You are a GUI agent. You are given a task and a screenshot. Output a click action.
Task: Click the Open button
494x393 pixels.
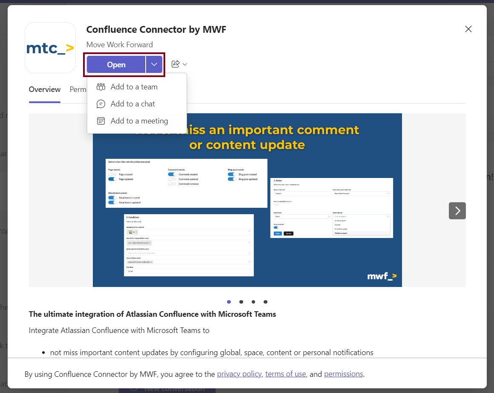click(x=116, y=64)
